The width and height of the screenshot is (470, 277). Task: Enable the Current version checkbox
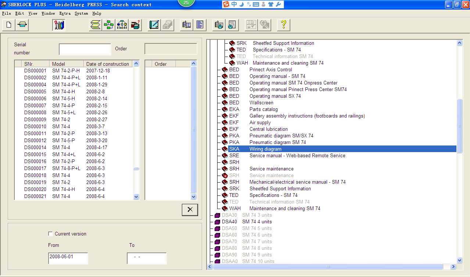coord(50,234)
